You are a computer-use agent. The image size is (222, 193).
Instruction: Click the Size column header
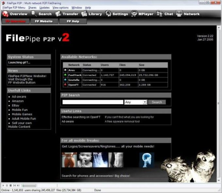click(x=141, y=65)
